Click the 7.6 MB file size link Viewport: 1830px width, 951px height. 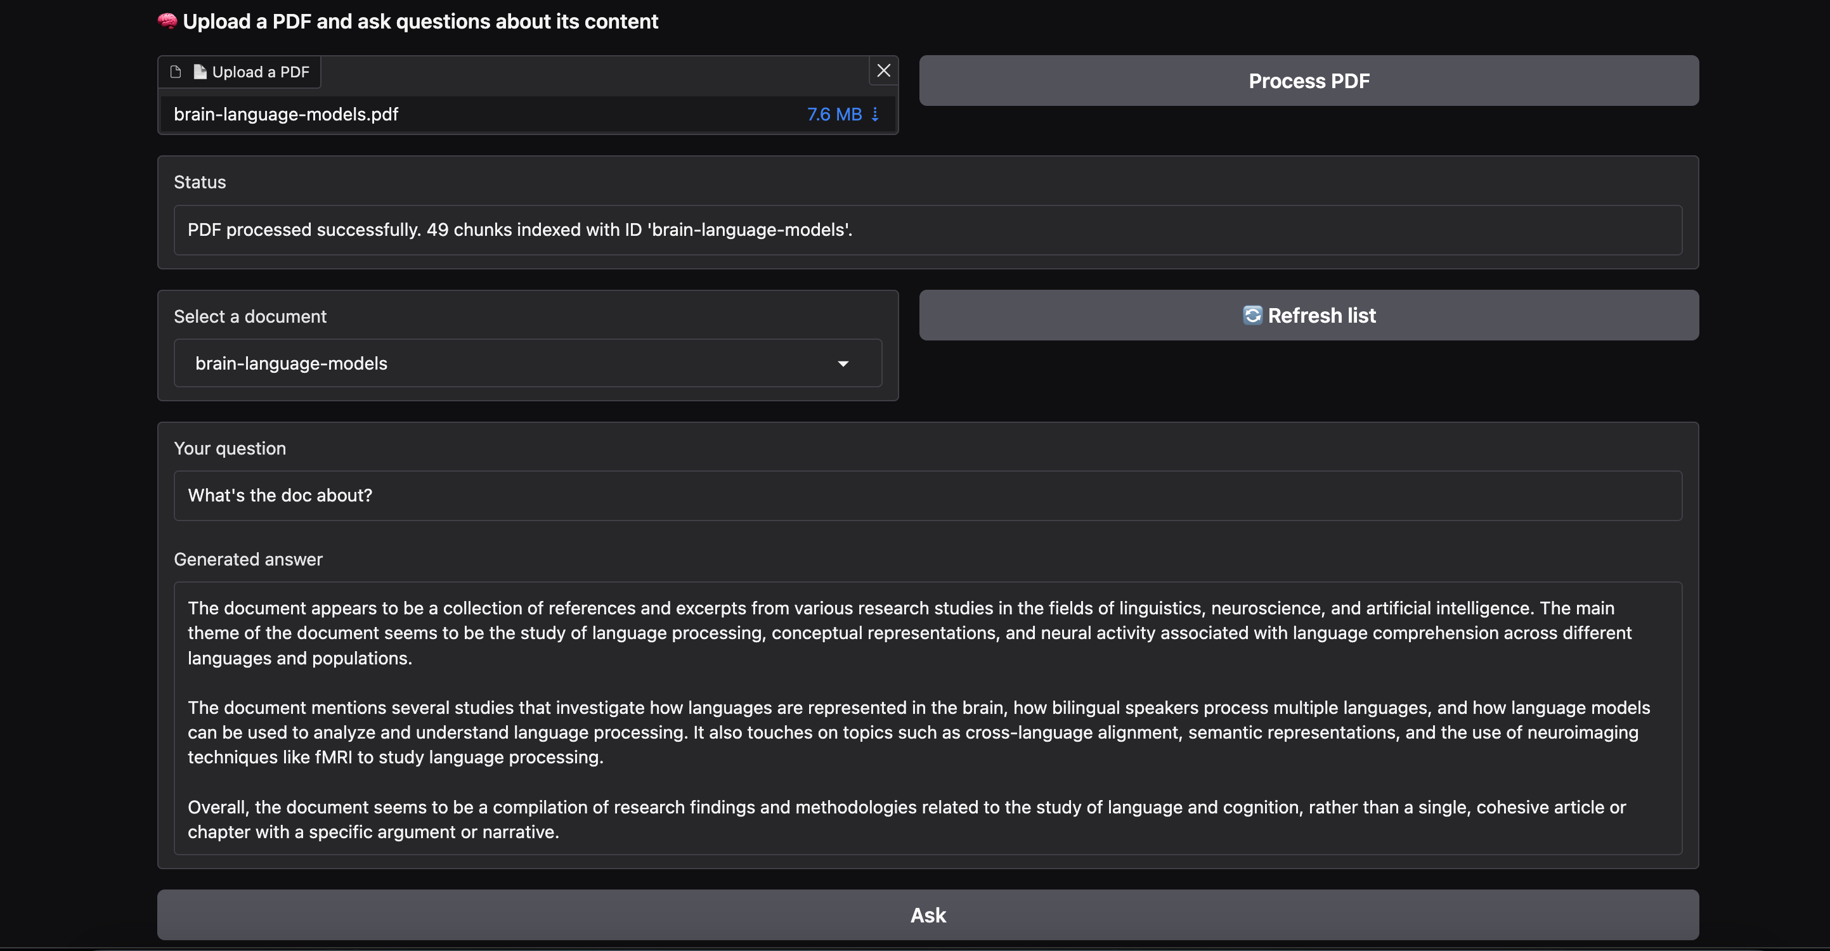point(834,114)
